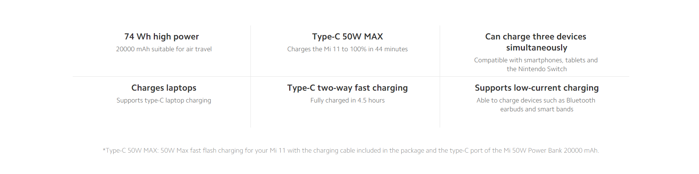Click the "Charges laptops" heading
The image size is (699, 174).
tap(164, 88)
